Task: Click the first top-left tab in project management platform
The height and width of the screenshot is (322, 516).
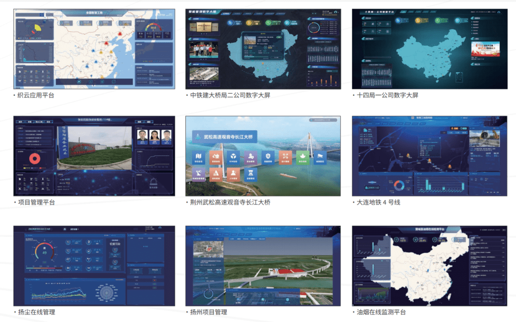Action: tap(21, 121)
